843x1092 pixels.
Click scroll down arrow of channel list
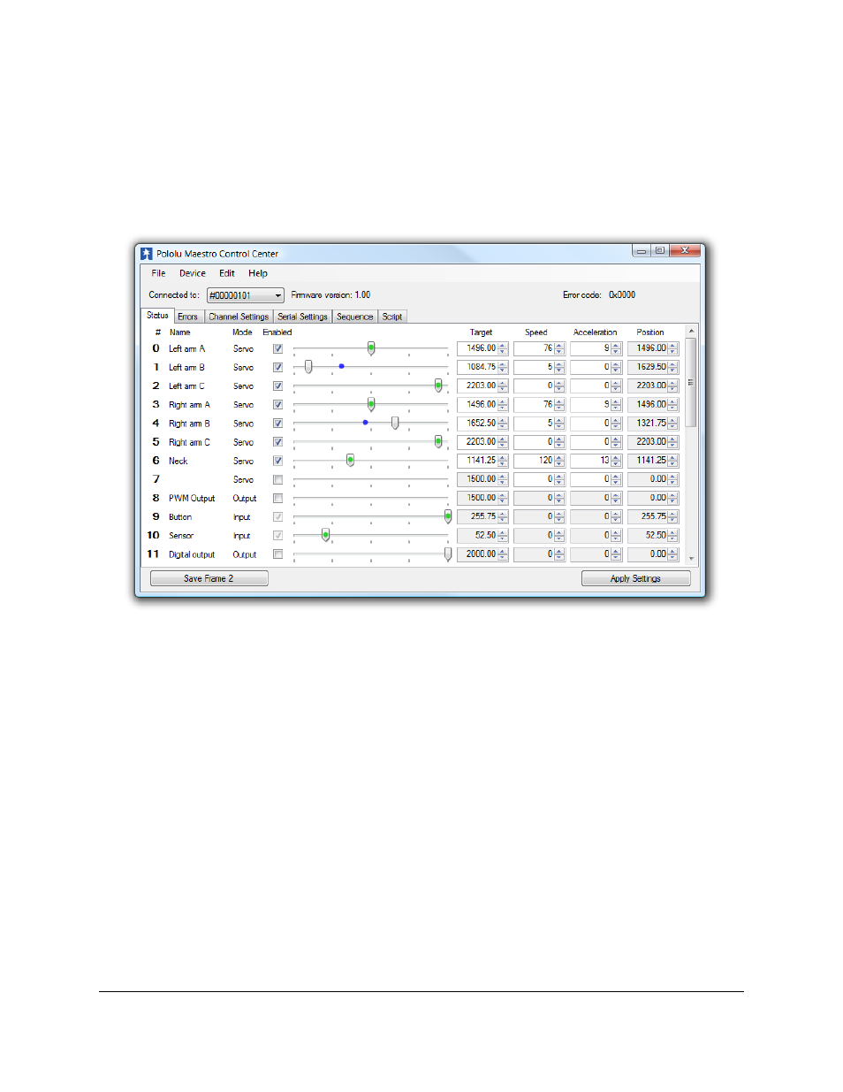691,559
